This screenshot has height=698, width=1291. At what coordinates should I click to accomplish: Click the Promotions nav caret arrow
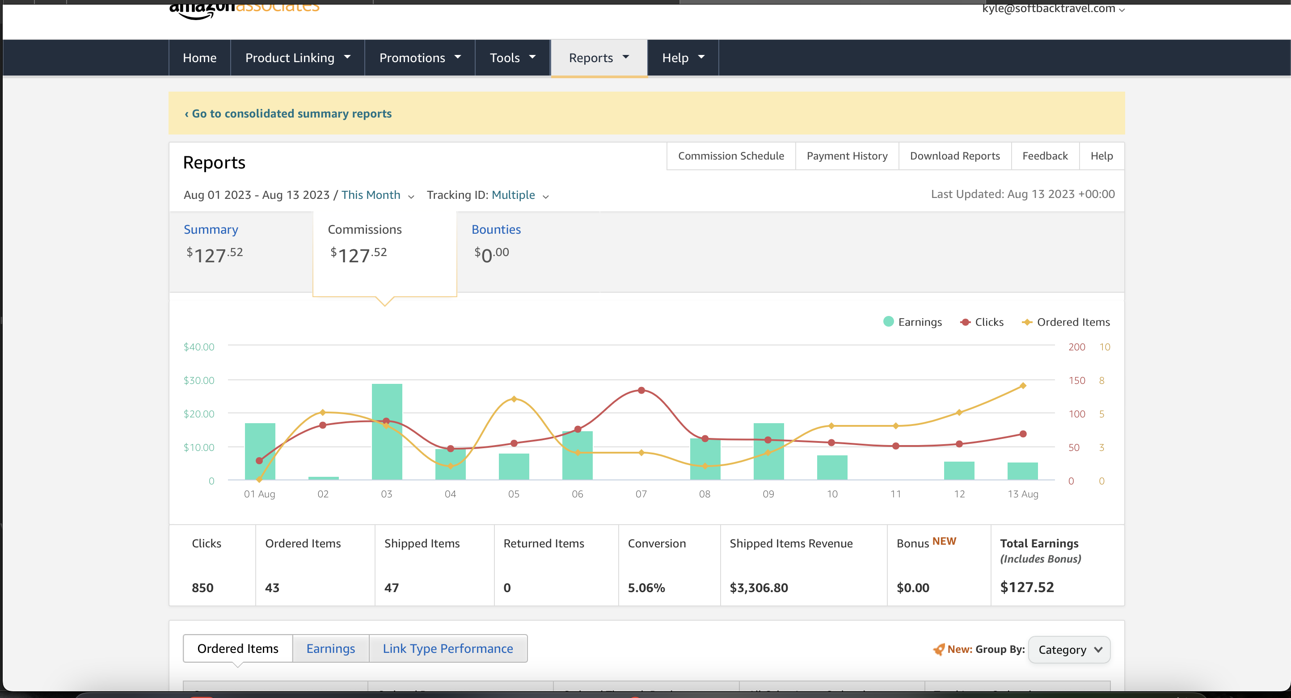458,57
